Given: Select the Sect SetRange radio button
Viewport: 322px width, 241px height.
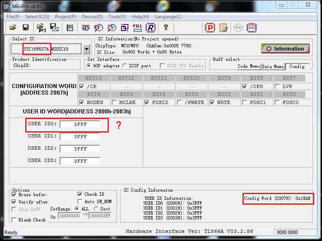Looking at the screenshot, I should click(x=96, y=209).
